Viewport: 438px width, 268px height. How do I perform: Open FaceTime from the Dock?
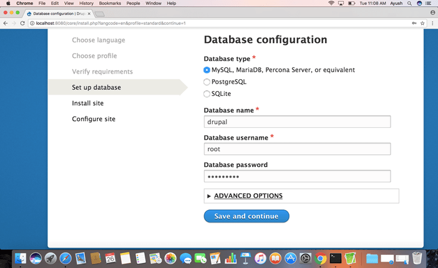200,259
